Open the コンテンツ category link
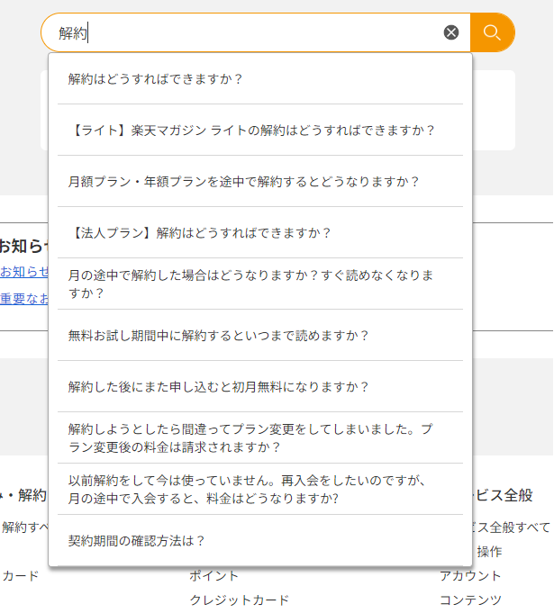 pyautogui.click(x=470, y=599)
